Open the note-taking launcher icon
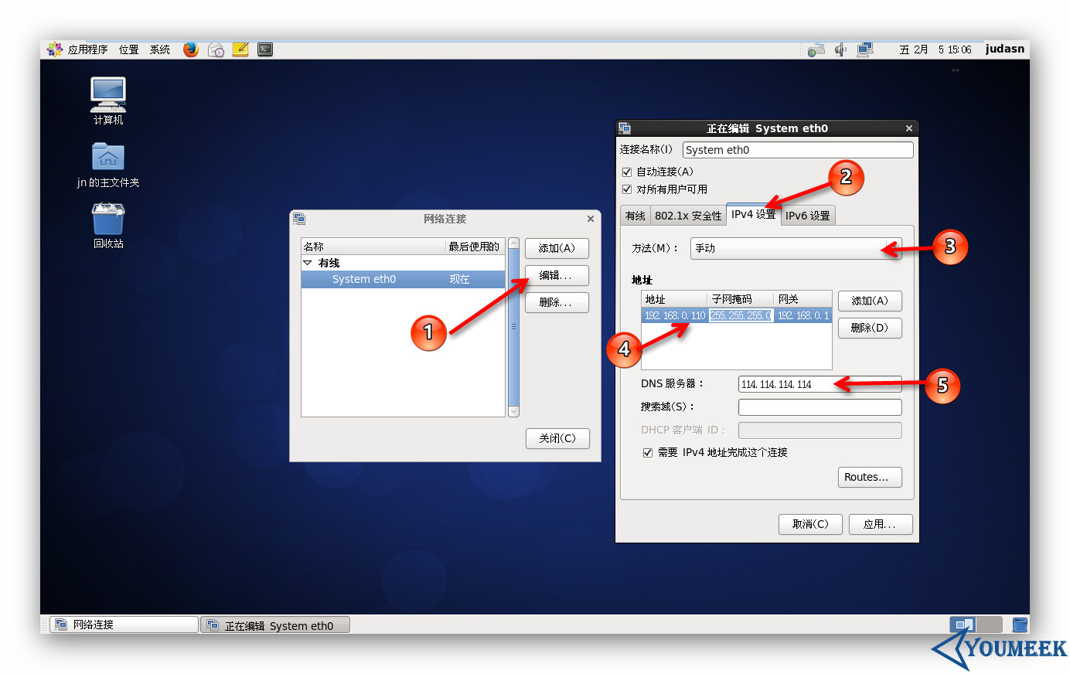This screenshot has height=674, width=1070. pyautogui.click(x=240, y=49)
